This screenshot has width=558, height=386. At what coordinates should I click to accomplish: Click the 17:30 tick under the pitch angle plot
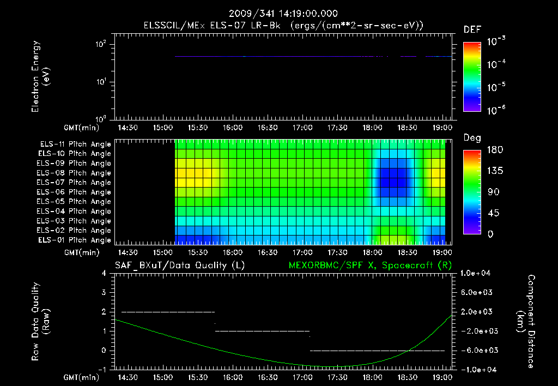(337, 253)
